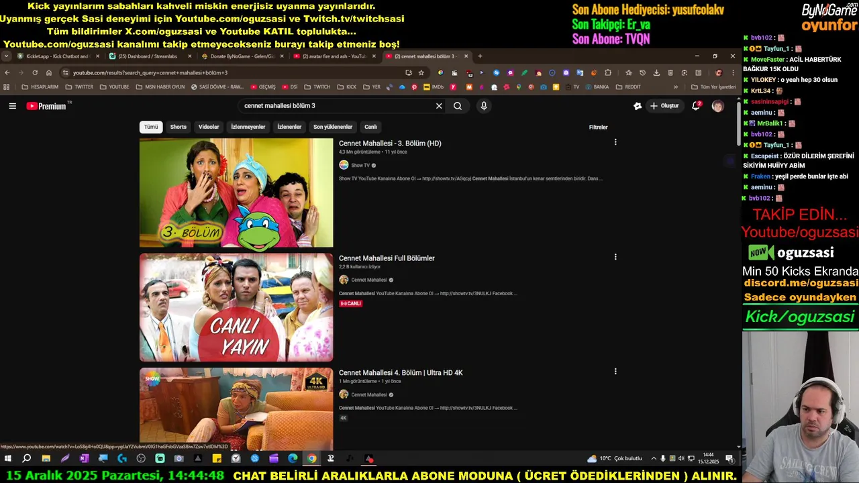Start voice search with the microphone icon
Image resolution: width=859 pixels, height=483 pixels.
[x=483, y=106]
